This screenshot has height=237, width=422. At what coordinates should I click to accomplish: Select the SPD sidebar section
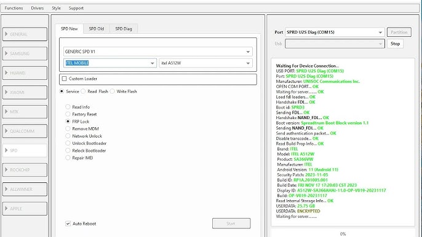tap(25, 150)
